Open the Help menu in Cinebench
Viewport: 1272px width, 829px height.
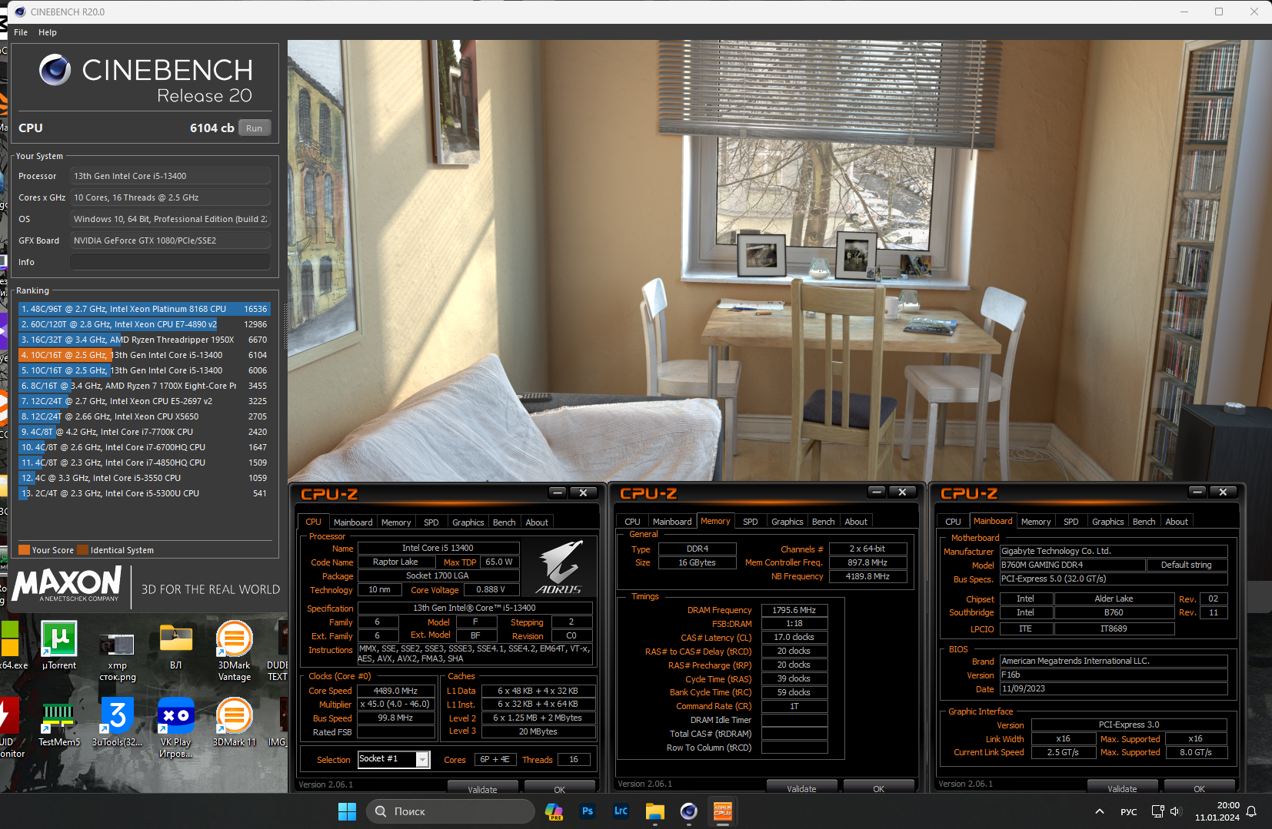(48, 32)
